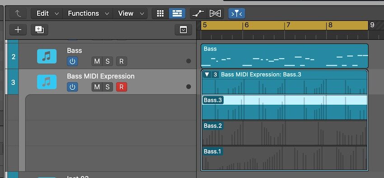
Task: Open the track header dropdown box
Action: 183,30
